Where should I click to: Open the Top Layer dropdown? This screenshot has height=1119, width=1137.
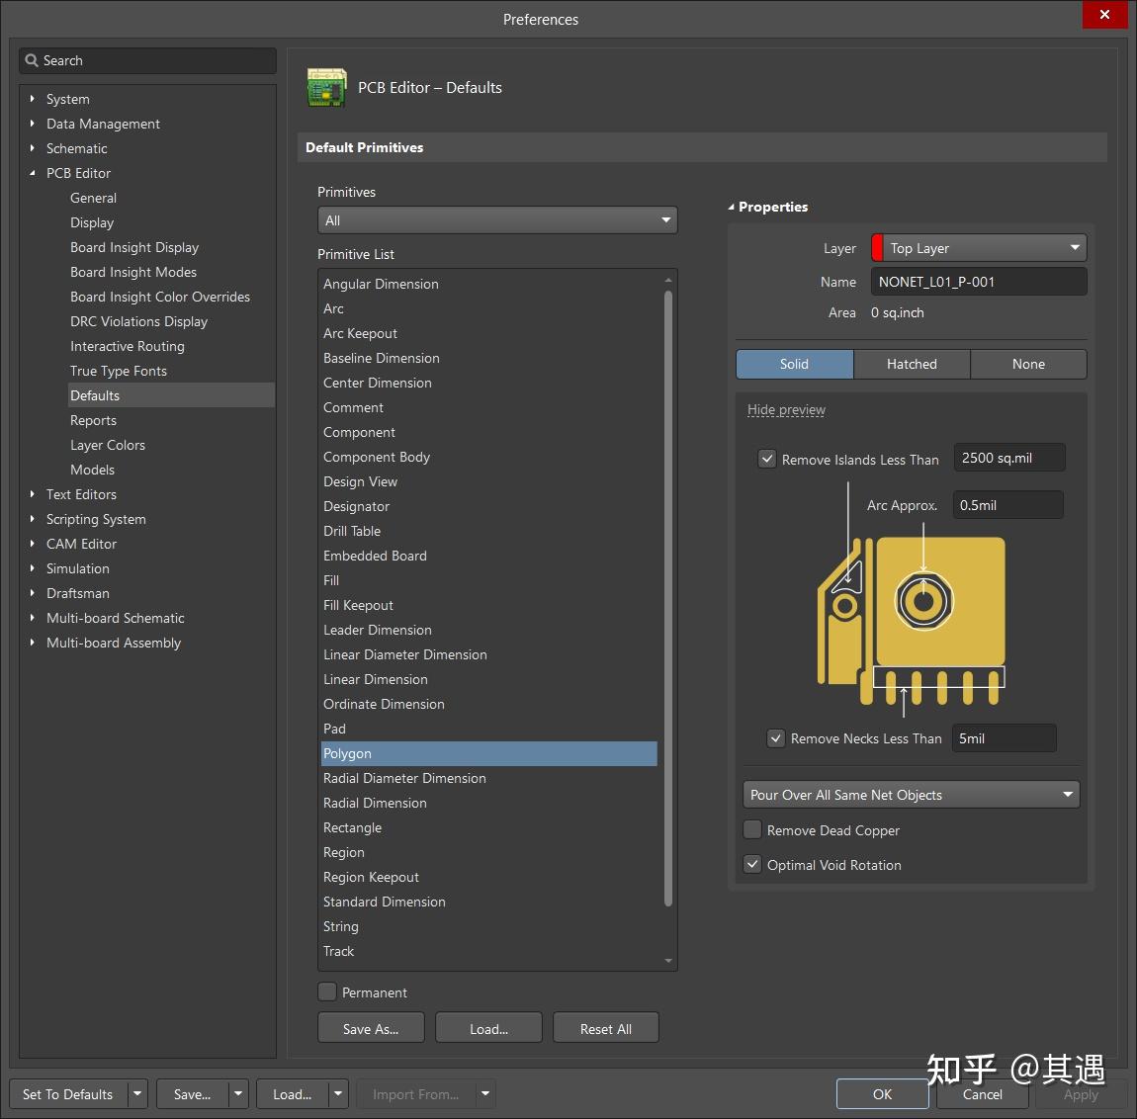pos(978,248)
